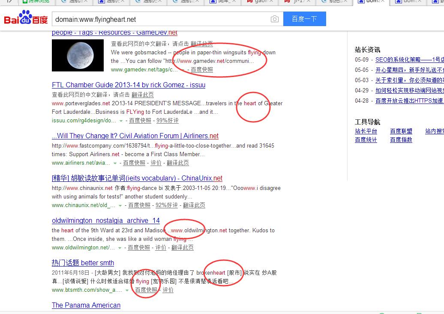
Task: Expand dropdown arrow beside www.chinaunix.net URL
Action: coord(120,205)
